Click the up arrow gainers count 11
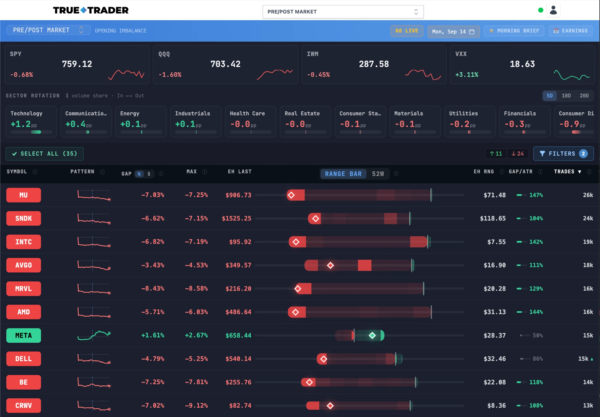Viewport: 600px width, 417px height. (496, 154)
